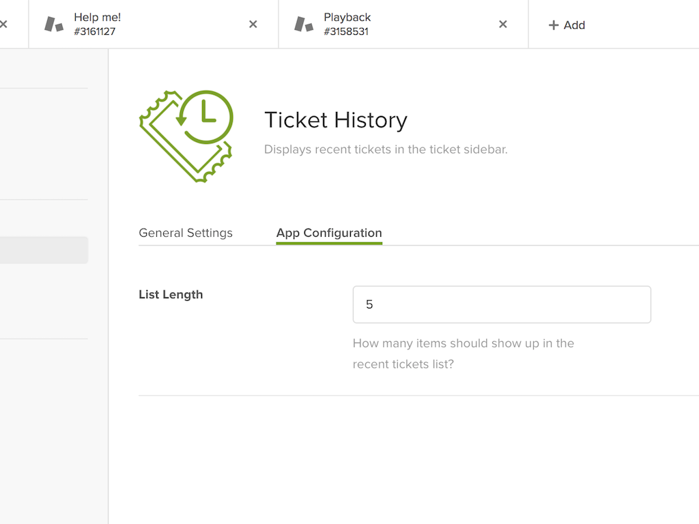The width and height of the screenshot is (699, 524).
Task: Click the plus icon beside Add
Action: 554,25
